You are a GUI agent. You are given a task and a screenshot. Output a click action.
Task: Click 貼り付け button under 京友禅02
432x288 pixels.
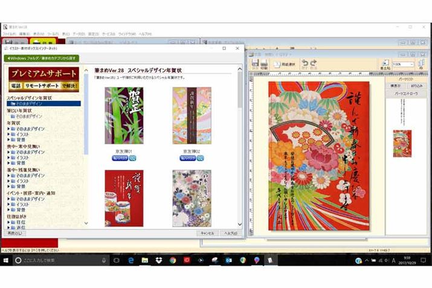pos(188,158)
